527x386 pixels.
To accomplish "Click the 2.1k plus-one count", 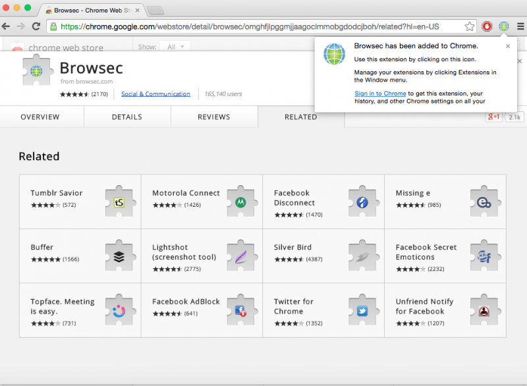I will (514, 117).
